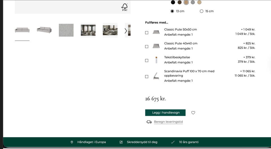Select the 13 cm radio option
This screenshot has width=271, height=149.
(172, 11)
